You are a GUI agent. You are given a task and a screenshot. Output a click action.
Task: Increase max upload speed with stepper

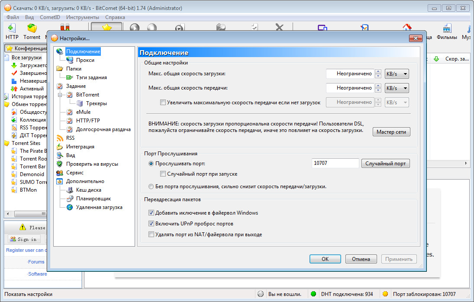point(378,86)
